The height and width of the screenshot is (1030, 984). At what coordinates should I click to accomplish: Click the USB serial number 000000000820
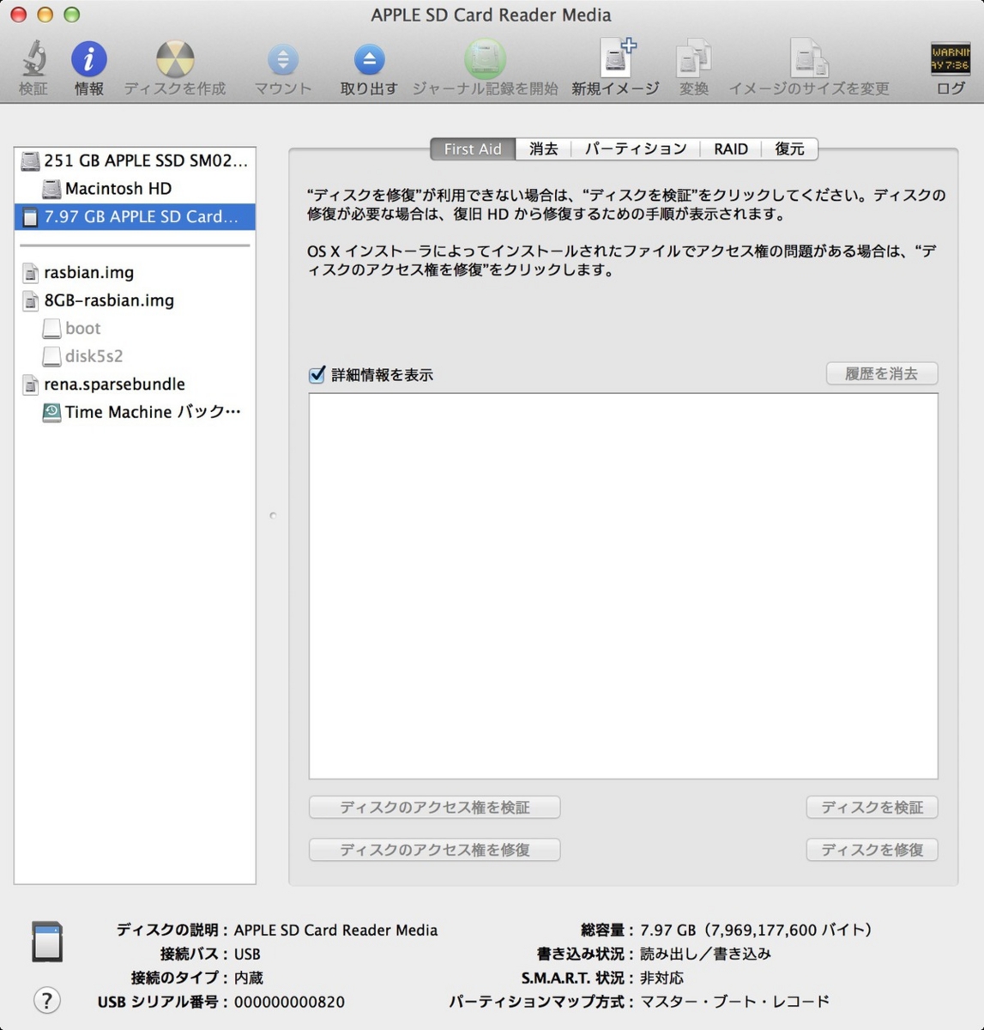[289, 1002]
